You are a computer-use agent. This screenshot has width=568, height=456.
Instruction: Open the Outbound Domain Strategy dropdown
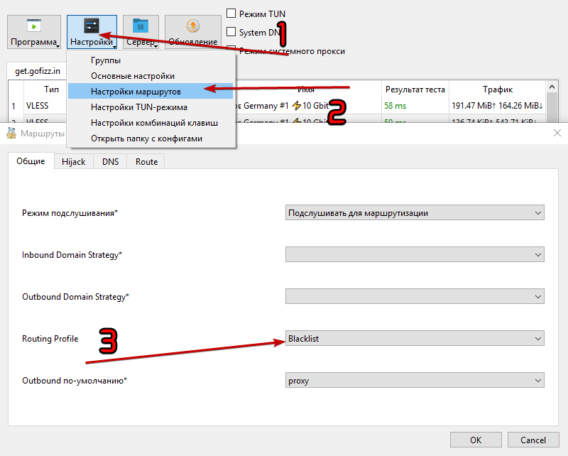click(415, 296)
